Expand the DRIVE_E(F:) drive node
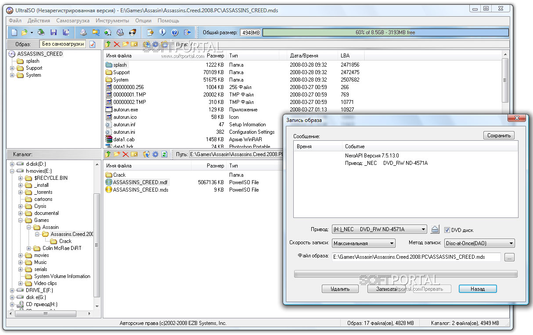The image size is (533, 335). pos(12,290)
